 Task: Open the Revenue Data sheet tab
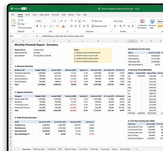click(39, 149)
